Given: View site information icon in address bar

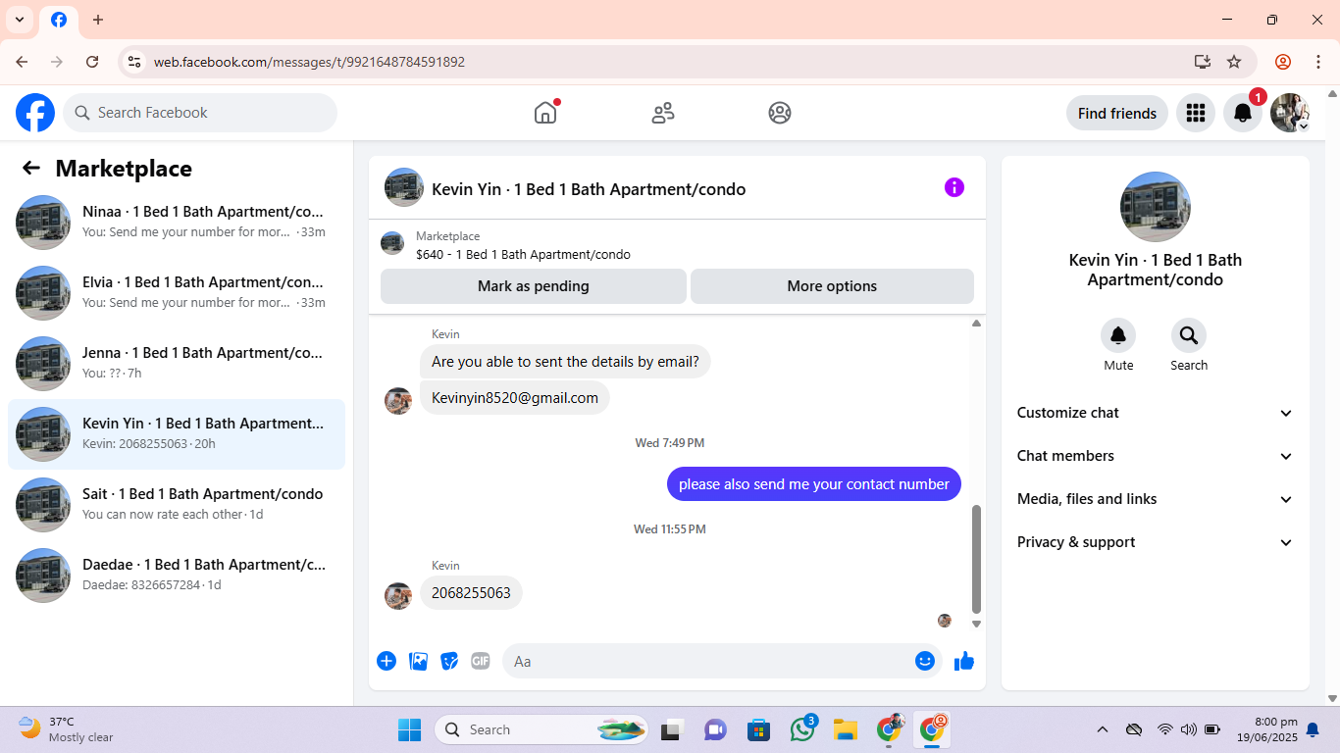Looking at the screenshot, I should click(134, 62).
